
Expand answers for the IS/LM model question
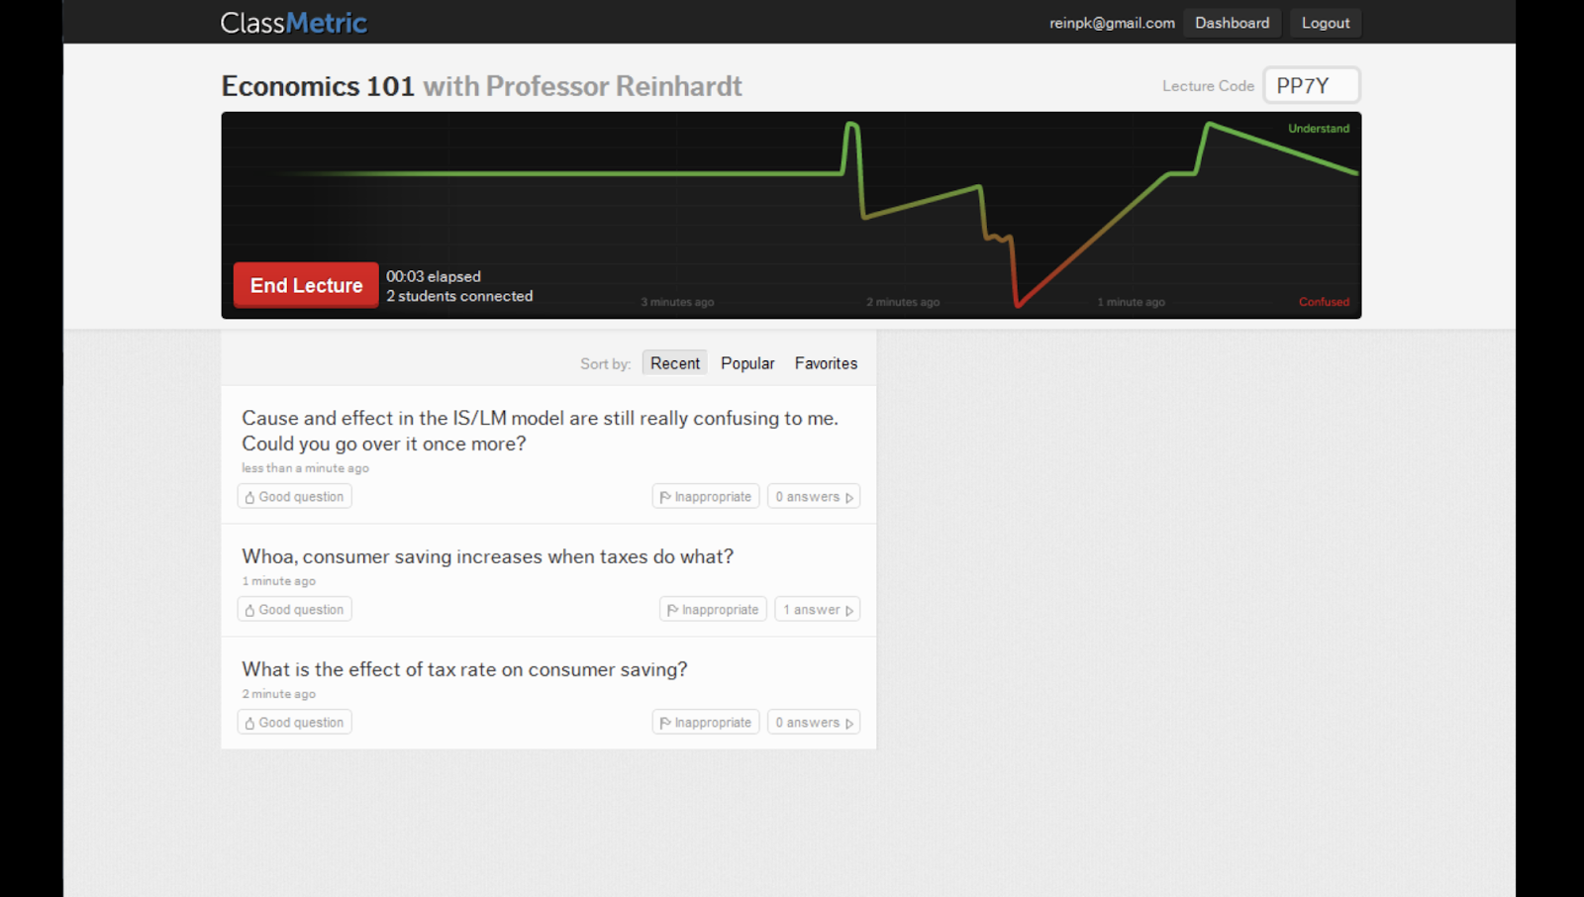pyautogui.click(x=814, y=497)
